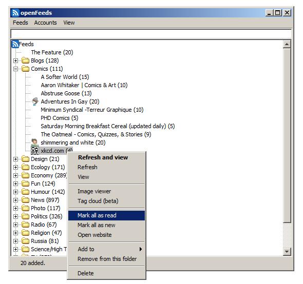Expand the News folder
Image resolution: width=303 pixels, height=284 pixels.
15,200
